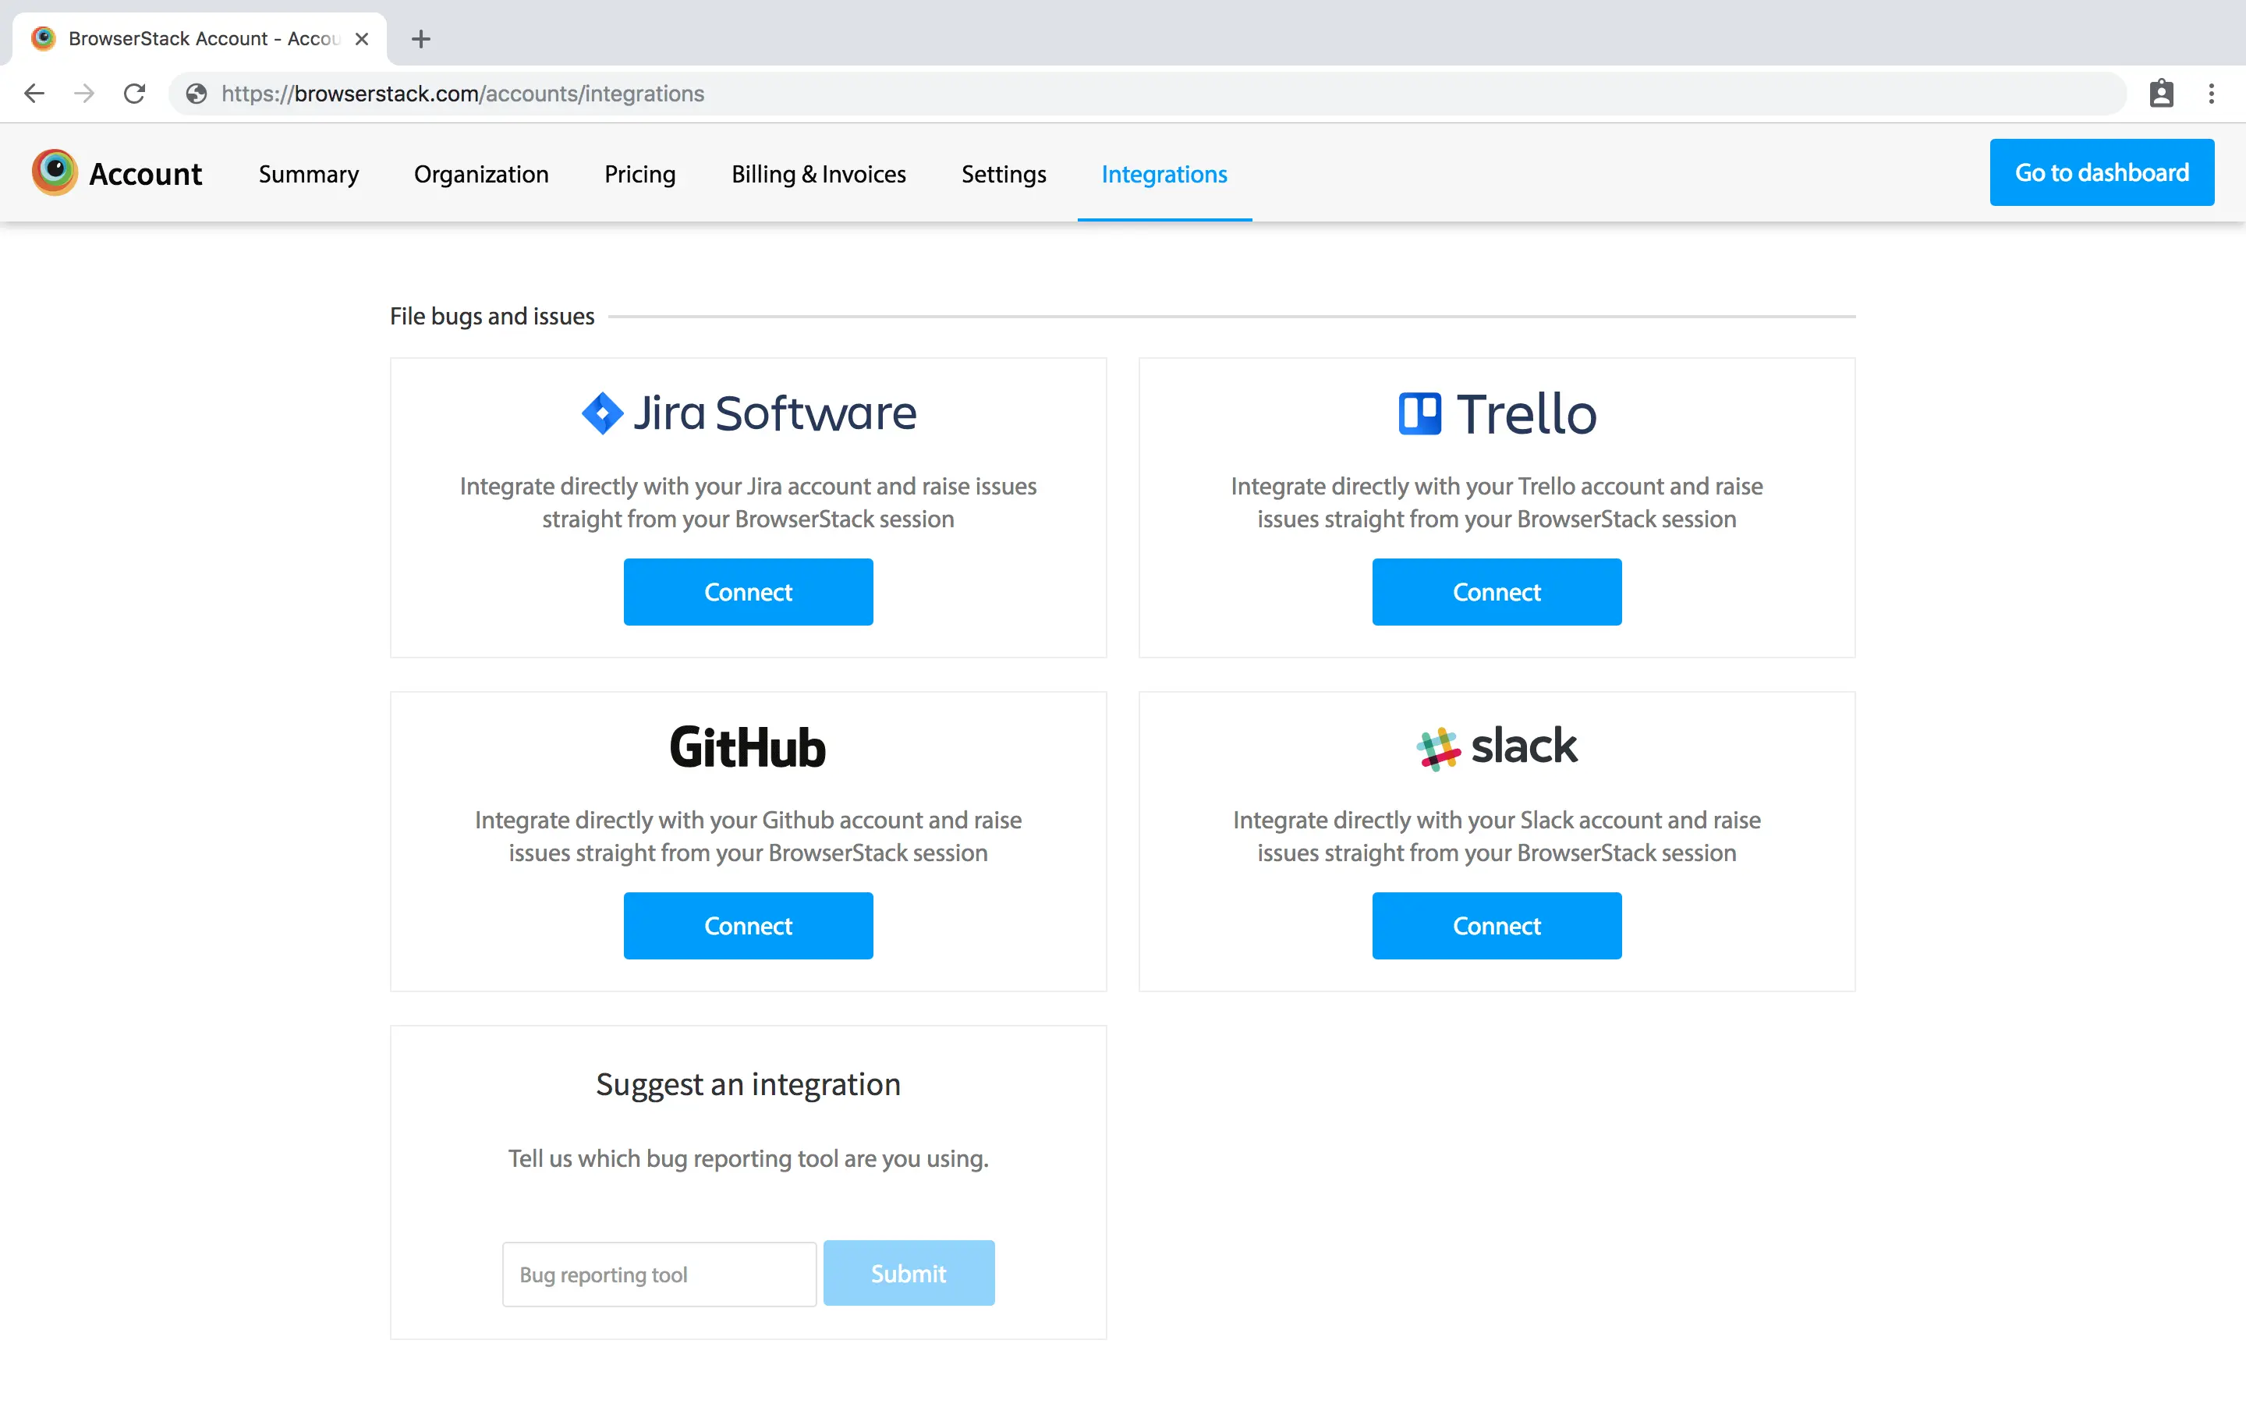The width and height of the screenshot is (2246, 1404).
Task: Click the Jira Software logo
Action: click(748, 413)
